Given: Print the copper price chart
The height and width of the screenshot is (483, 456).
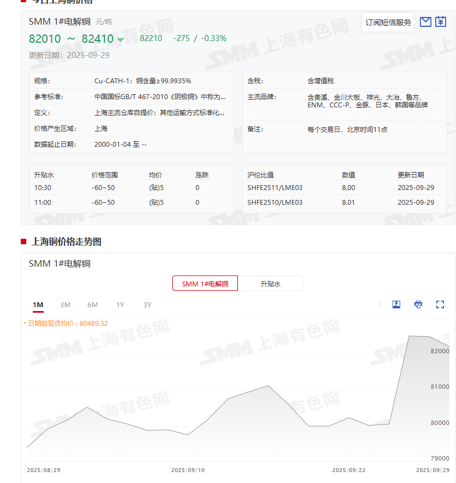Looking at the screenshot, I should [418, 304].
